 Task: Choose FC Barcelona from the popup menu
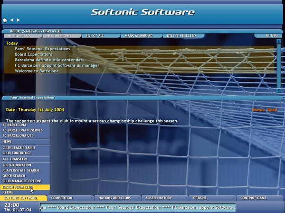click(25, 125)
